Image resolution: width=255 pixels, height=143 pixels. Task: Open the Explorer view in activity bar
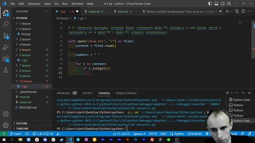(x=6, y=13)
